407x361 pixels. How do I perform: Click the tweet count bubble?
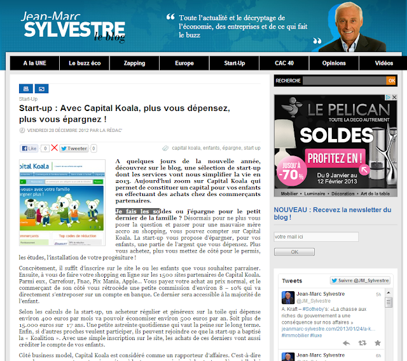click(94, 148)
